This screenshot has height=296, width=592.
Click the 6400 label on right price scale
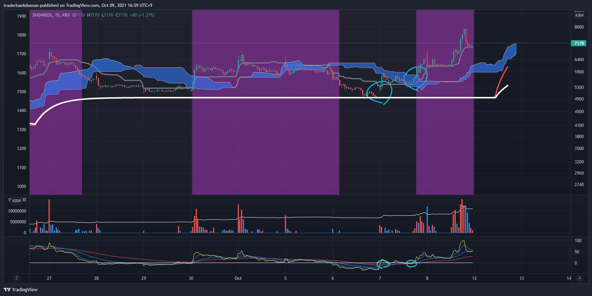coord(579,60)
